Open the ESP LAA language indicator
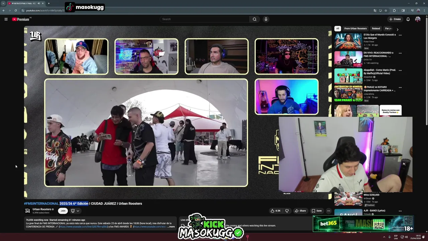Image resolution: width=428 pixels, height=241 pixels. tap(396, 237)
